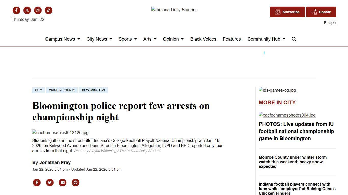The image size is (348, 195).
Task: Select the Black Voices menu item
Action: click(203, 39)
